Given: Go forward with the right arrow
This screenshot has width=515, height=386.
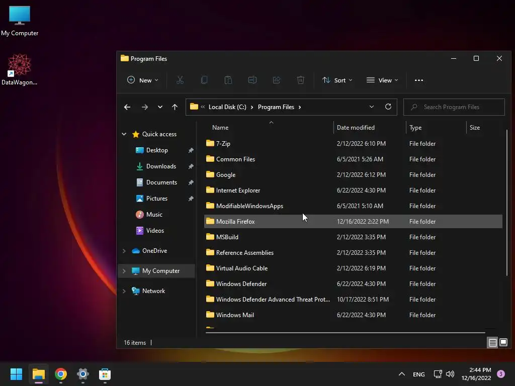Looking at the screenshot, I should tap(144, 107).
